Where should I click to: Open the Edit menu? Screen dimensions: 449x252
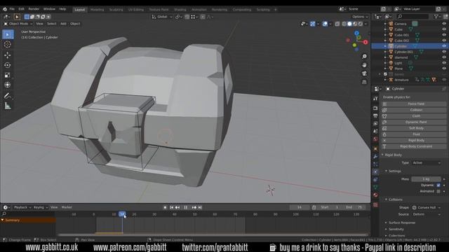(22, 9)
